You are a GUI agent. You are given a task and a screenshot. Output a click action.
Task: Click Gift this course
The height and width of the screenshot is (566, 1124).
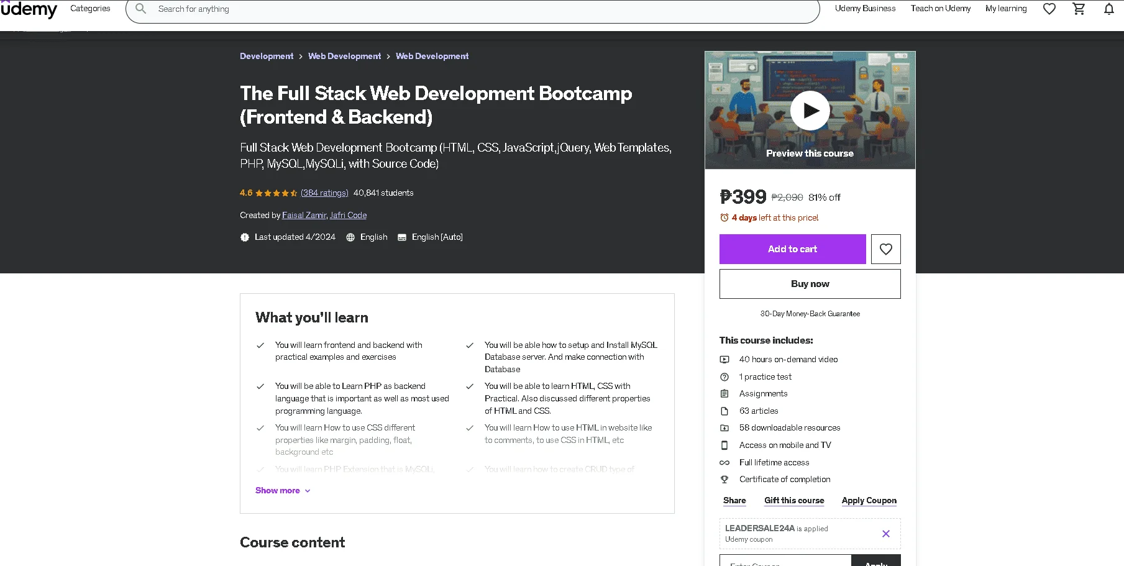coord(794,501)
